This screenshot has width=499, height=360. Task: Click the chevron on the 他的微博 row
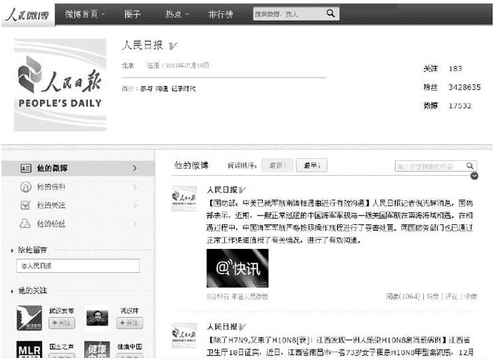(135, 168)
